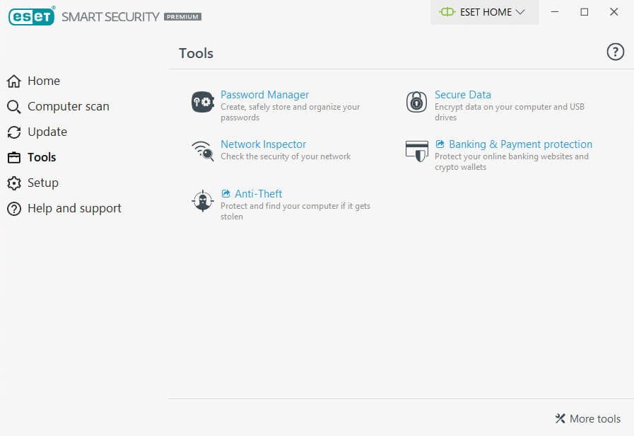Click the Secure Data padlock icon
The image size is (634, 436).
pos(416,102)
